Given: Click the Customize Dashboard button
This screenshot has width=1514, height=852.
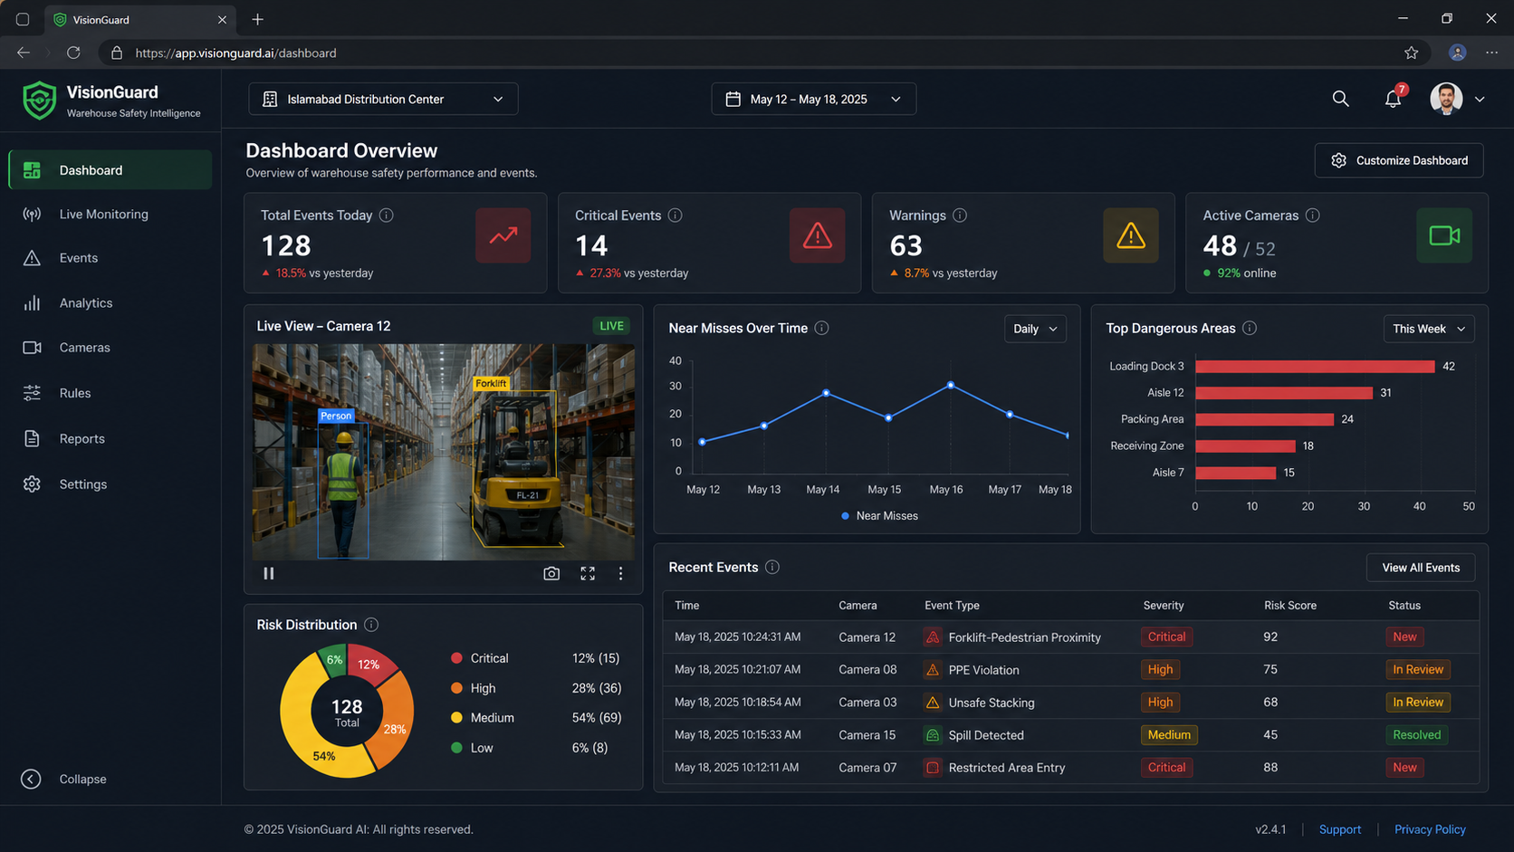Looking at the screenshot, I should point(1399,160).
